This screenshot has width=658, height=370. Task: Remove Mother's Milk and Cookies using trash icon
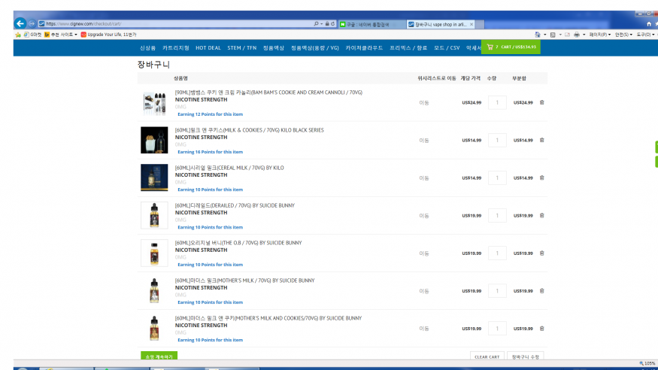541,328
